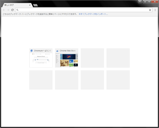
Task: Click the first empty tile in the bottom row
Action: click(41, 80)
